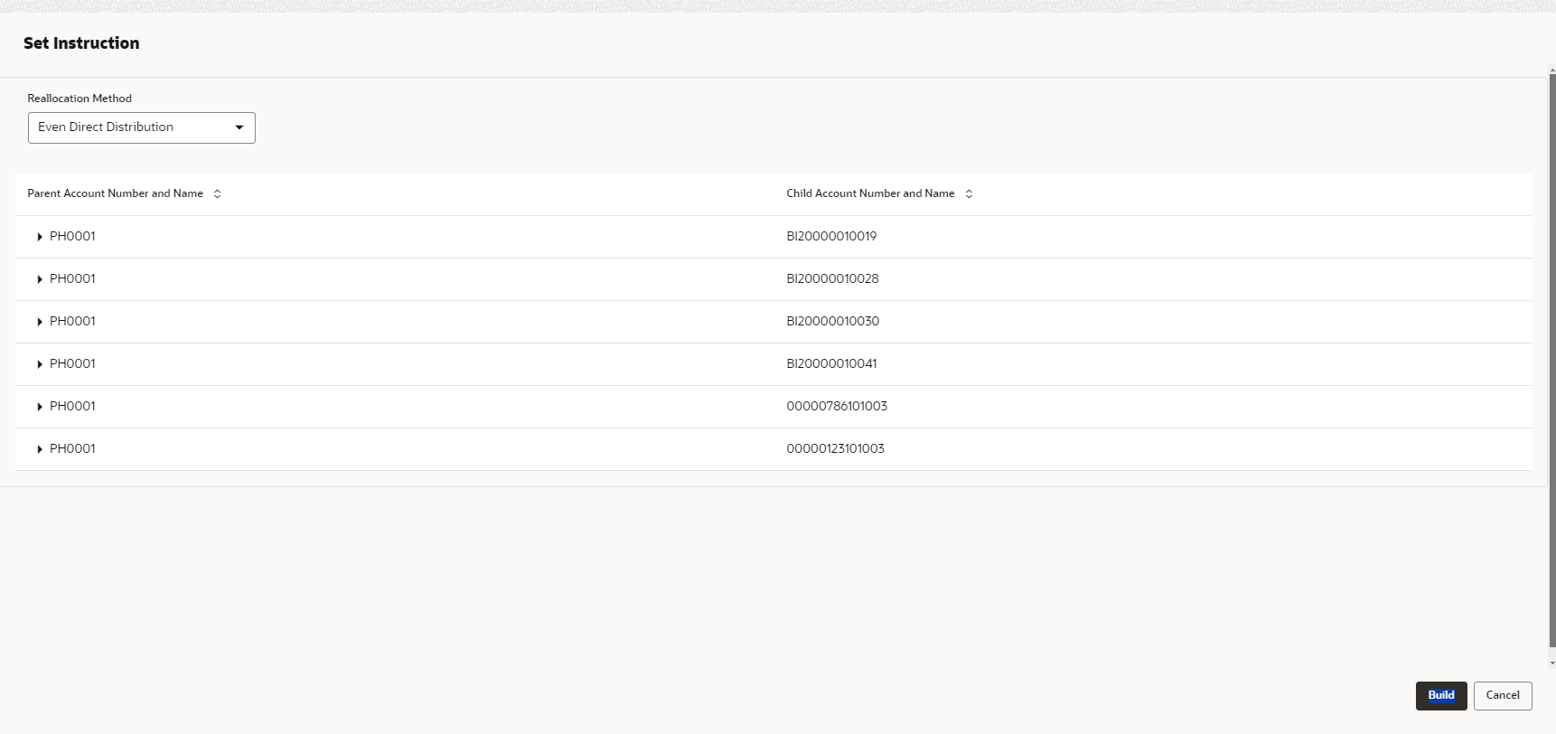The width and height of the screenshot is (1556, 734).
Task: Click the Child Account Number and Name header
Action: (870, 193)
